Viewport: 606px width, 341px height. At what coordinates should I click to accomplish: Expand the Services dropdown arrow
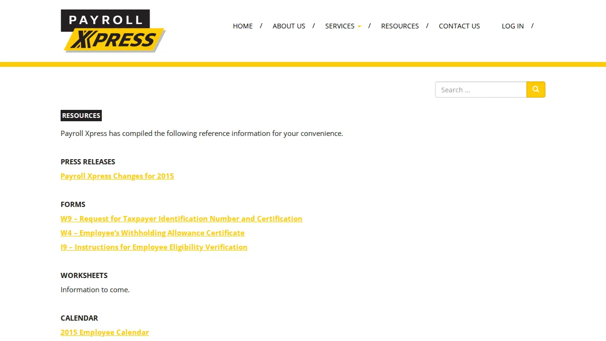pos(359,27)
